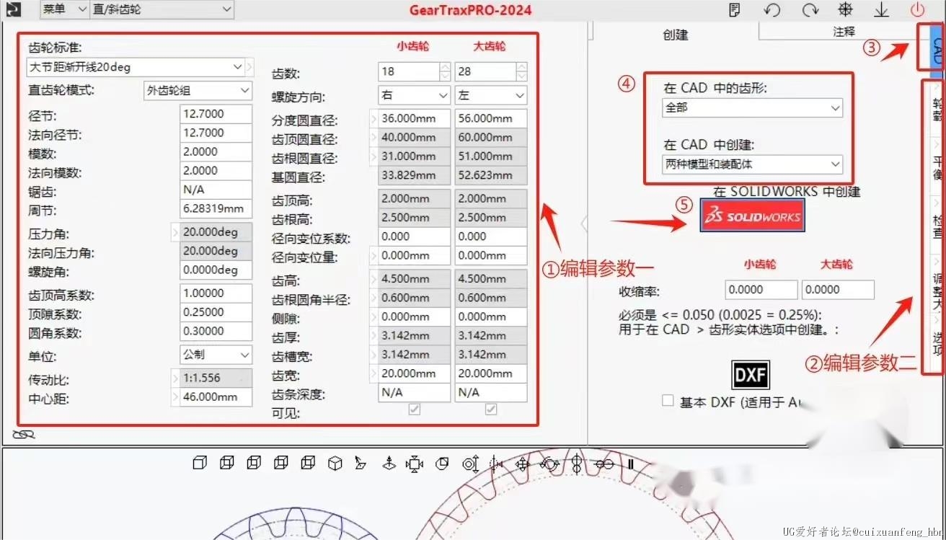Switch to the 注释 tab
This screenshot has height=540, width=946.
pyautogui.click(x=844, y=32)
